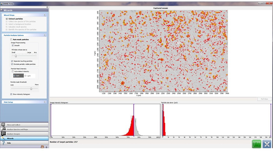Click the Particle mask threshold slider handle
This screenshot has width=273, height=153.
coord(31,88)
